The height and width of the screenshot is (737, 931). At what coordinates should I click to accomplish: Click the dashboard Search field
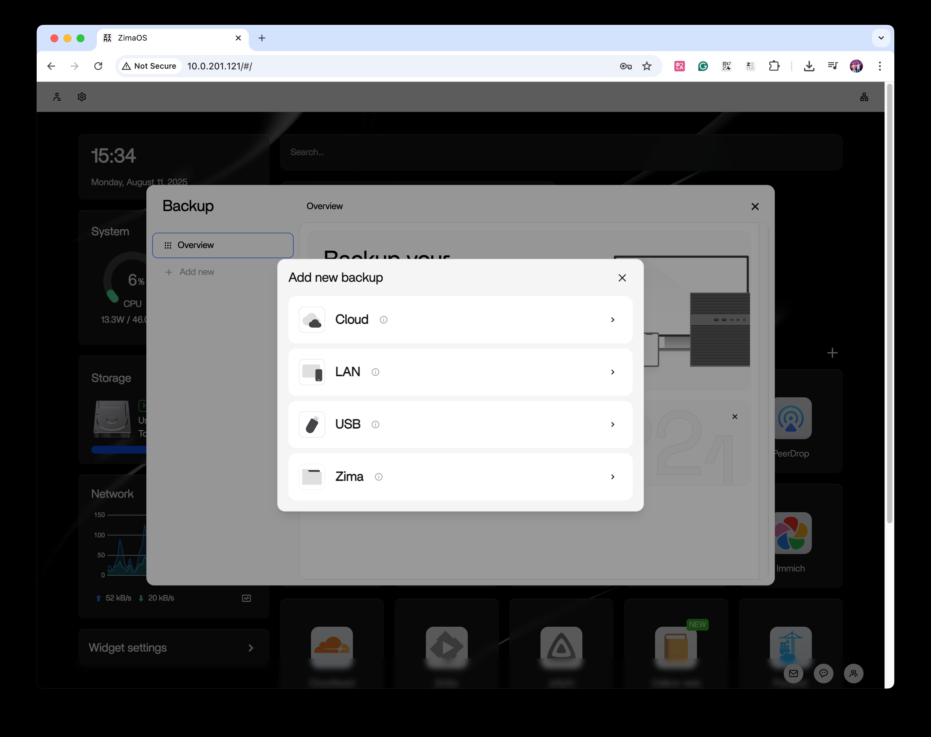(x=561, y=152)
